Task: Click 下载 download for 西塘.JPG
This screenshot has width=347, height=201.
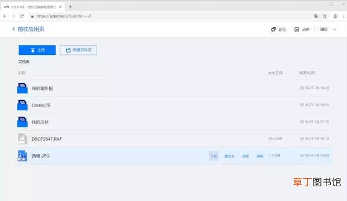Action: point(214,156)
